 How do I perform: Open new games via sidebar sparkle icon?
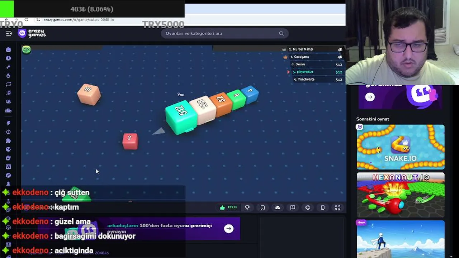[x=8, y=67]
